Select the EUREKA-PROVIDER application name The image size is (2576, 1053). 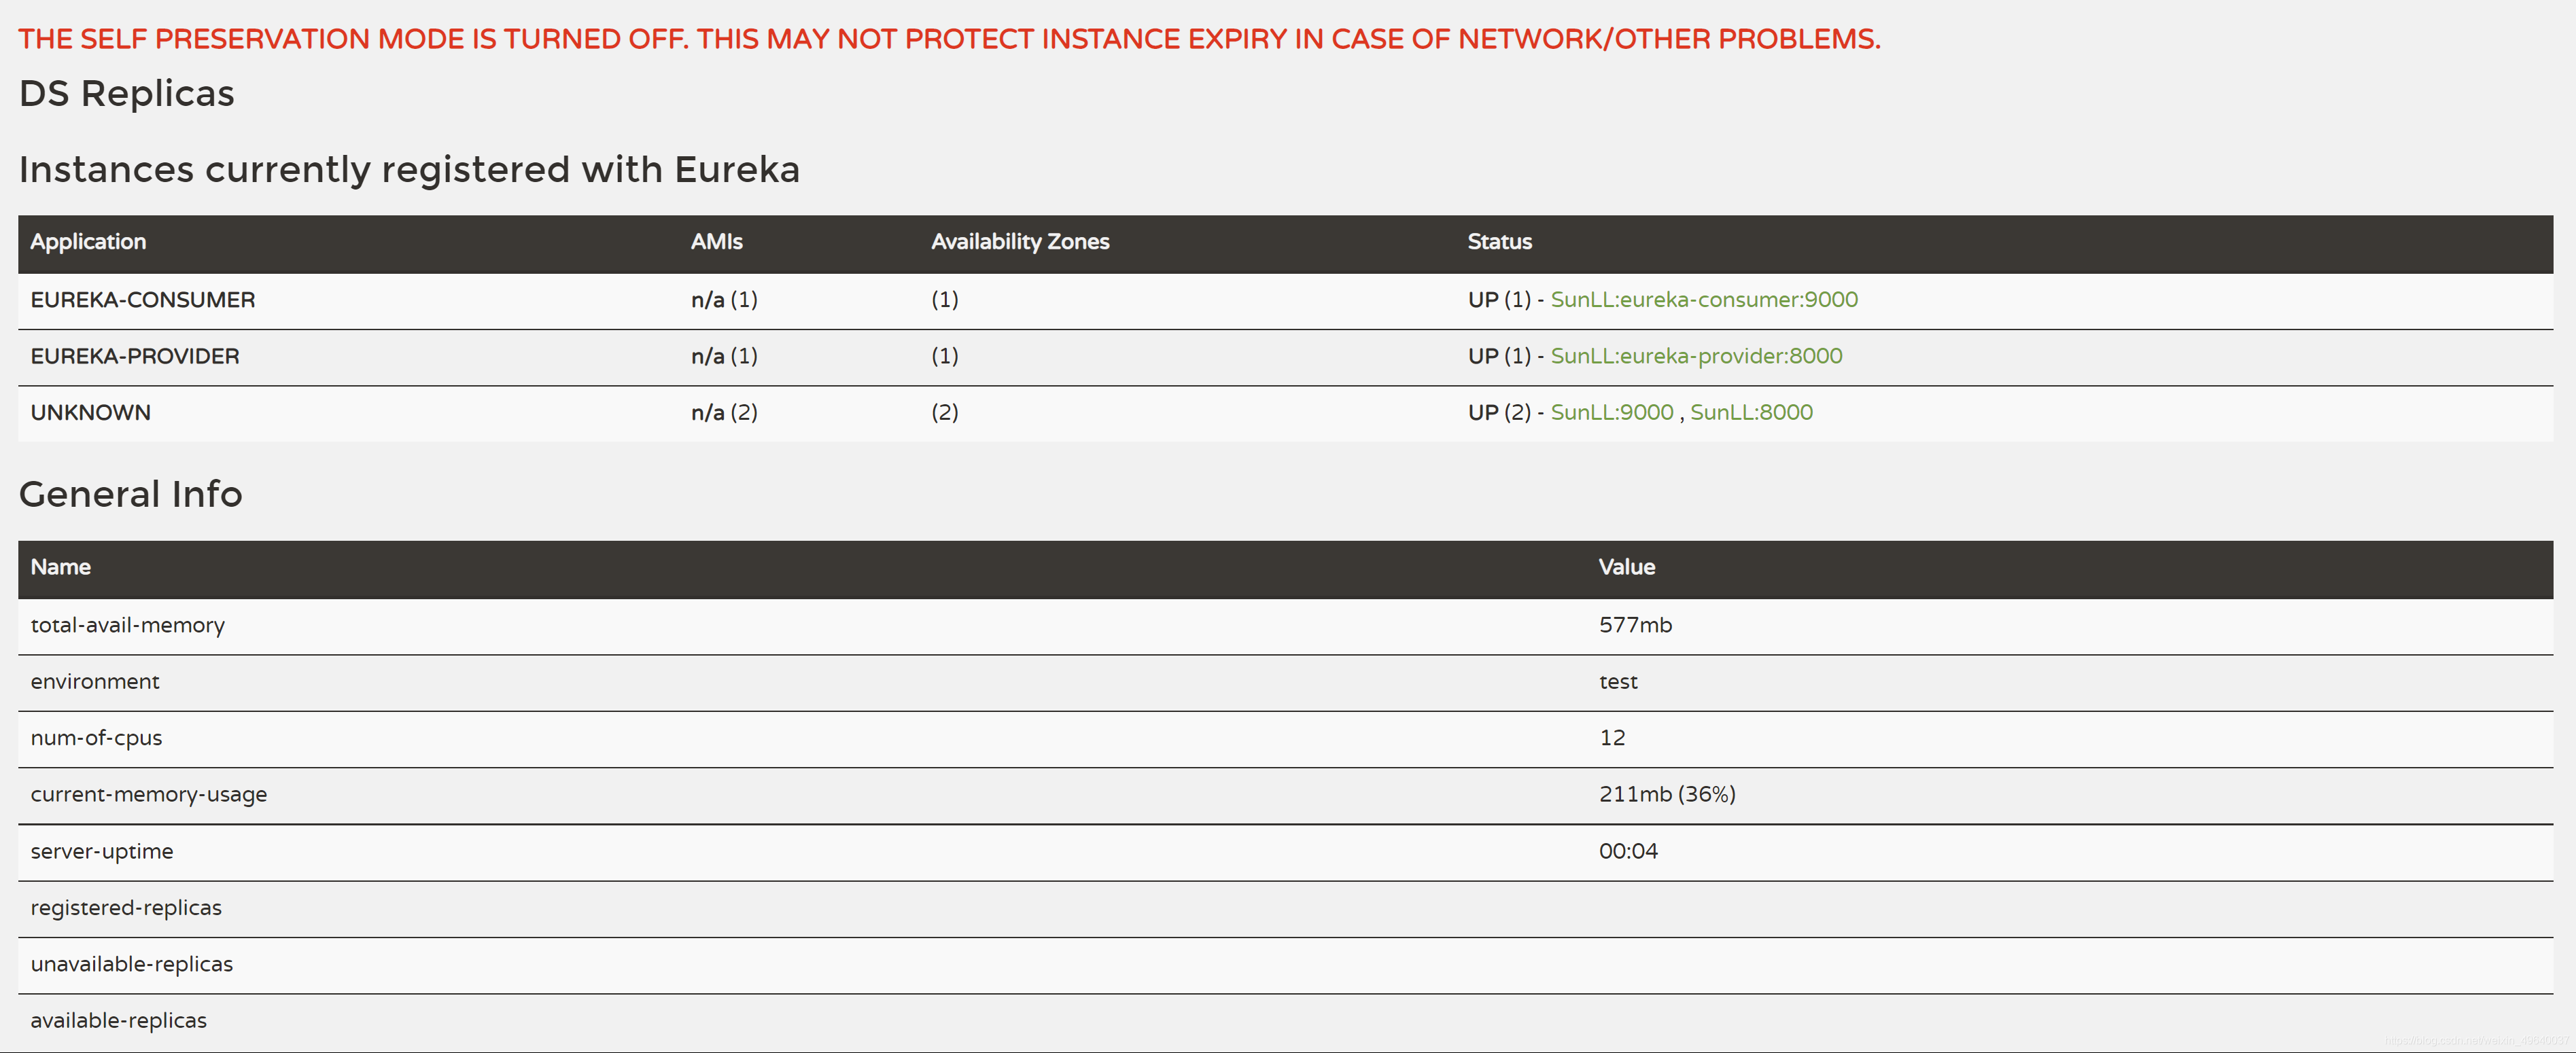[135, 357]
